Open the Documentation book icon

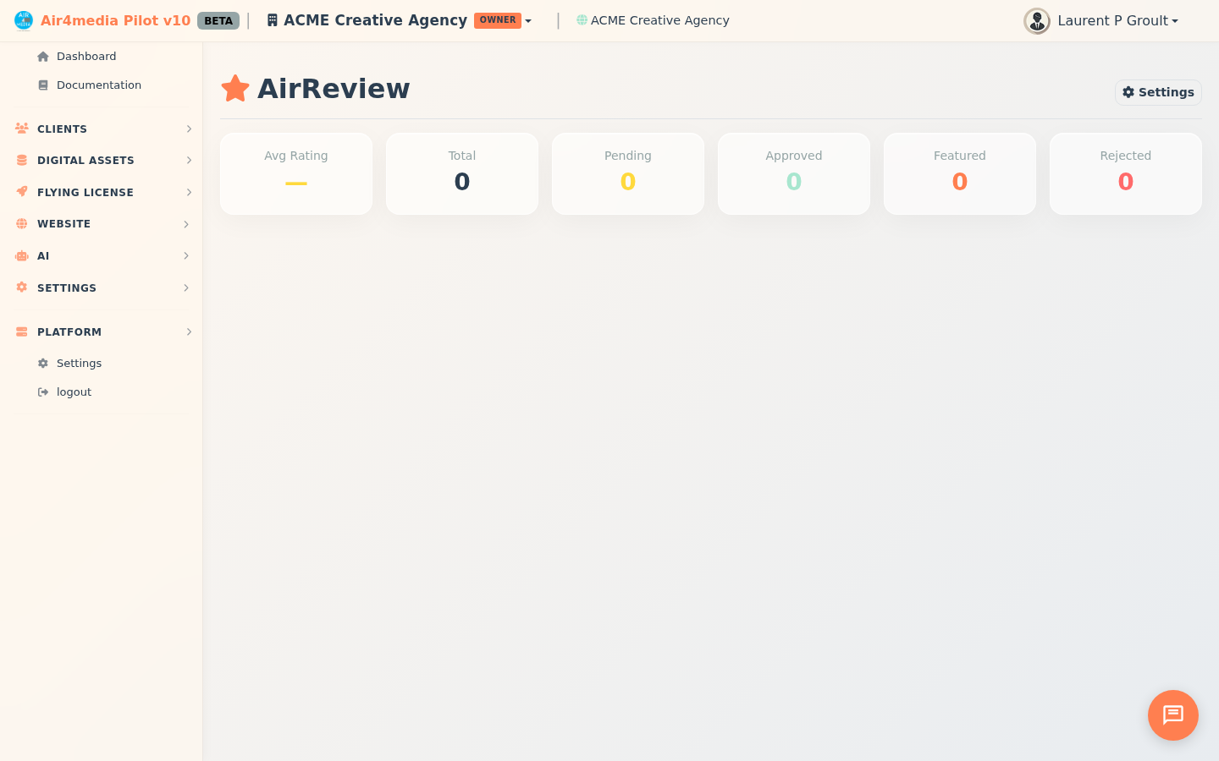(x=42, y=85)
